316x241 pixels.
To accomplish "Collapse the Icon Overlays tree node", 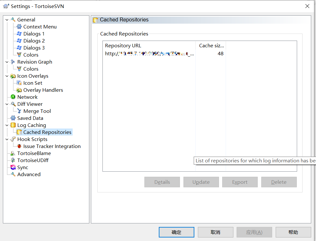I will (7, 76).
